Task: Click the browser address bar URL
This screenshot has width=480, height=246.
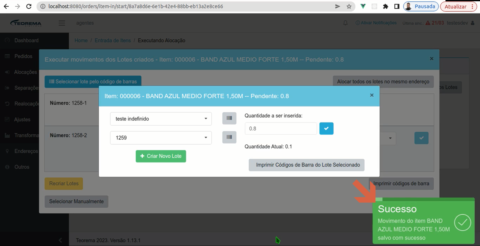Action: click(136, 6)
